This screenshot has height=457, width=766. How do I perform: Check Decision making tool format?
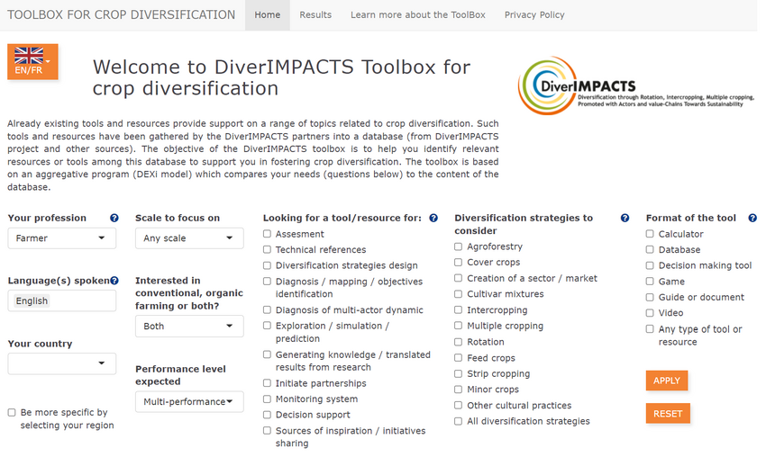[650, 265]
